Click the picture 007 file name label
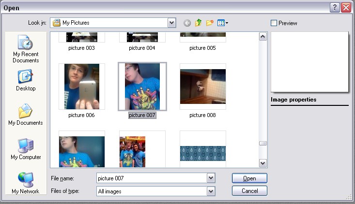The image size is (355, 204). coord(142,115)
